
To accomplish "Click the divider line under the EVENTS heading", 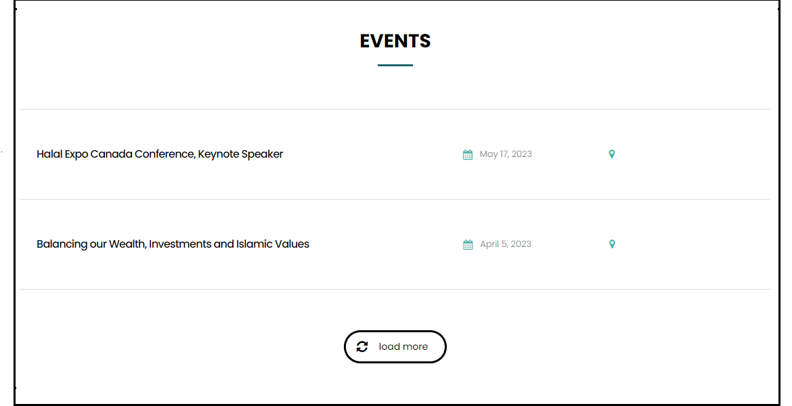I will tap(395, 64).
